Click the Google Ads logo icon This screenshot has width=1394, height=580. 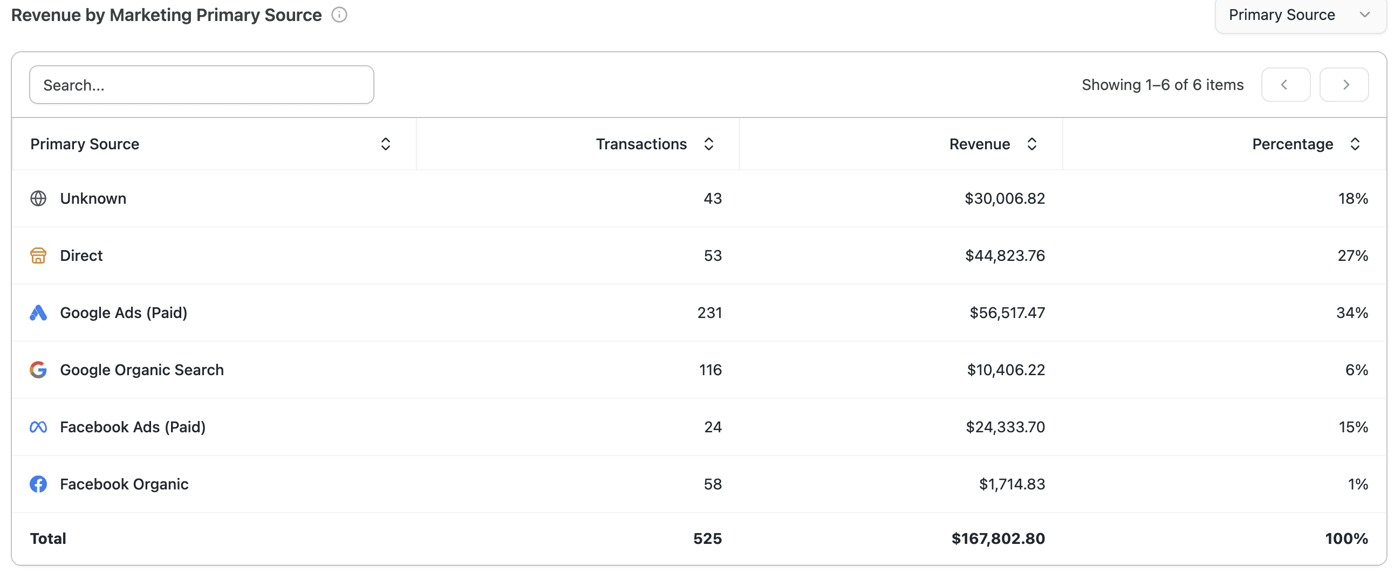[x=38, y=313]
